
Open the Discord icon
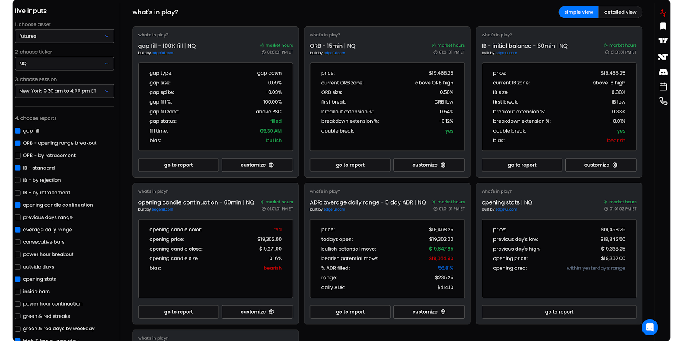point(663,72)
